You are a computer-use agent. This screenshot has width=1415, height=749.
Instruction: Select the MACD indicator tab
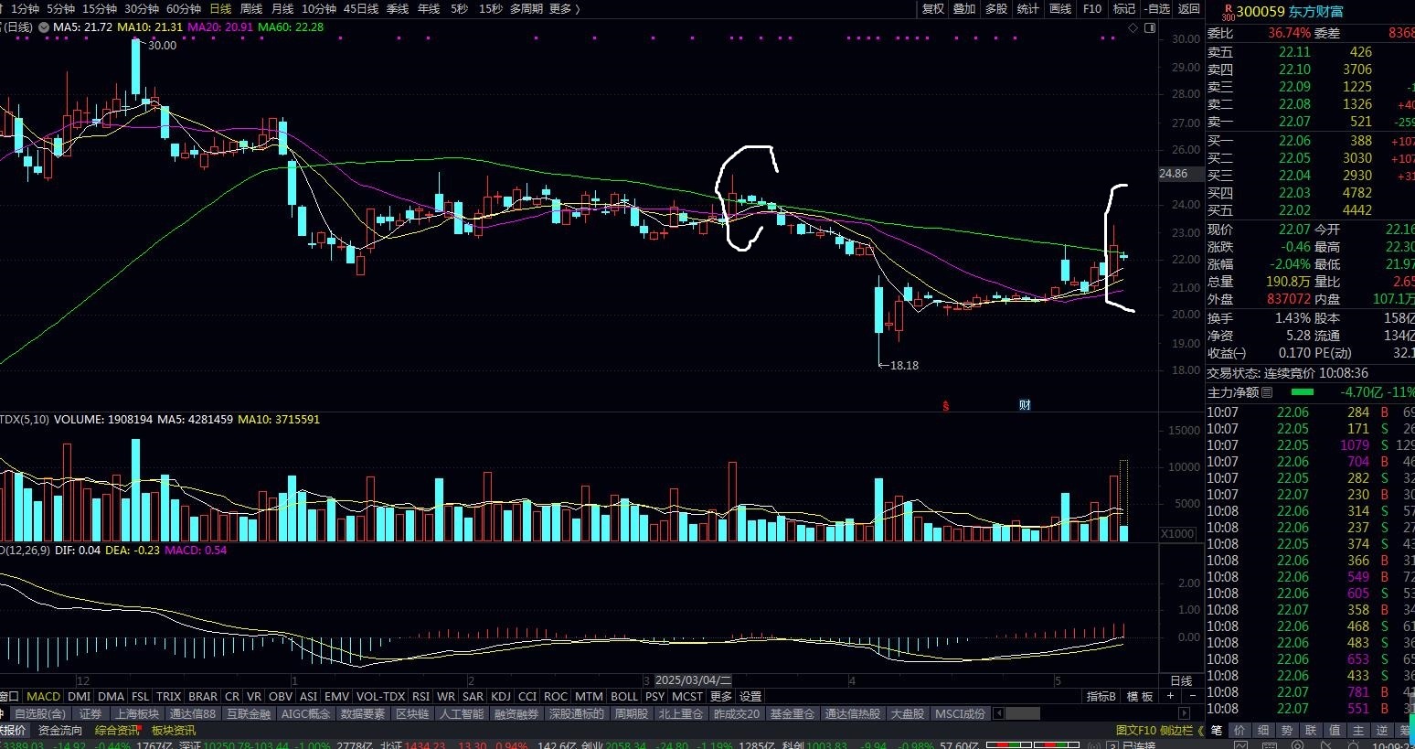pyautogui.click(x=43, y=696)
